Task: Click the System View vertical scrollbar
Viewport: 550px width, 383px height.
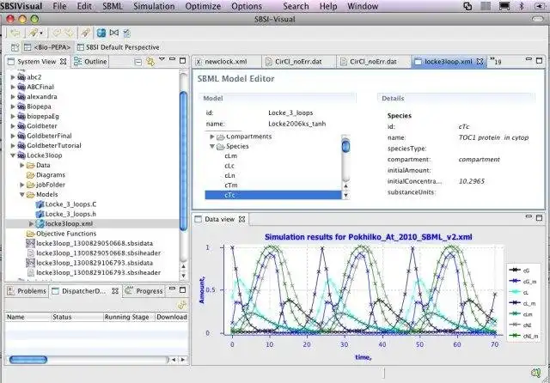Action: coord(183,161)
